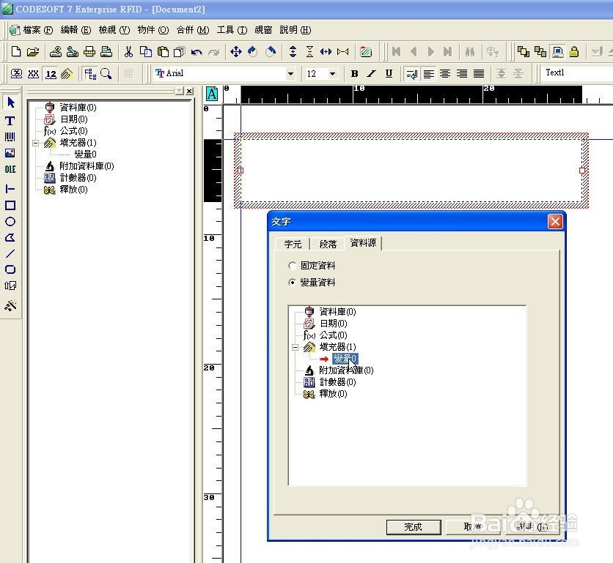Select the Ellipse shape tool
This screenshot has height=563, width=613.
tap(10, 221)
